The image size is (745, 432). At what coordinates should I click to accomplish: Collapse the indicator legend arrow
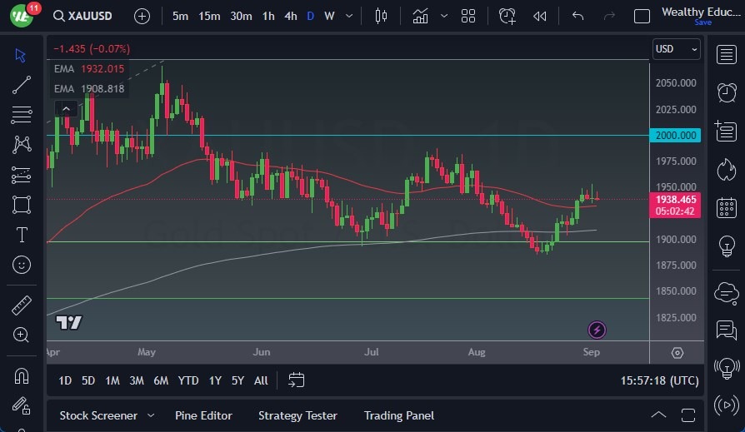[x=66, y=108]
